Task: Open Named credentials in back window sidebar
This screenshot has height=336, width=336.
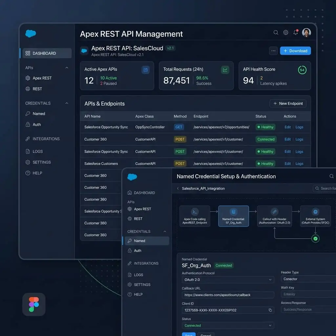Action: pyautogui.click(x=35, y=114)
